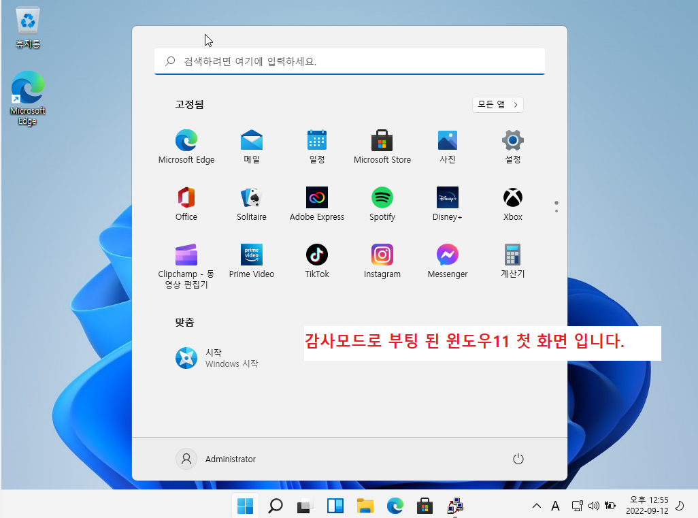Open Microsoft Store on the taskbar

425,506
